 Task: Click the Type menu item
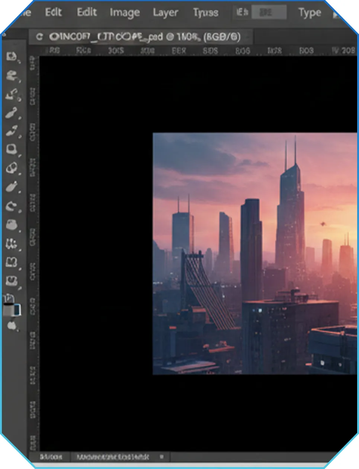tap(309, 13)
